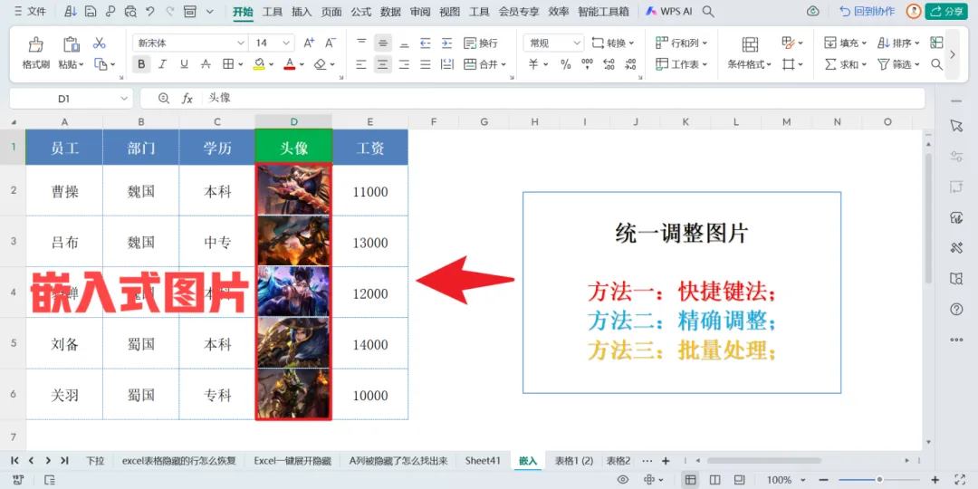This screenshot has height=489, width=978.
Task: Click the Paste (粘贴) clipboard icon
Action: 72,44
